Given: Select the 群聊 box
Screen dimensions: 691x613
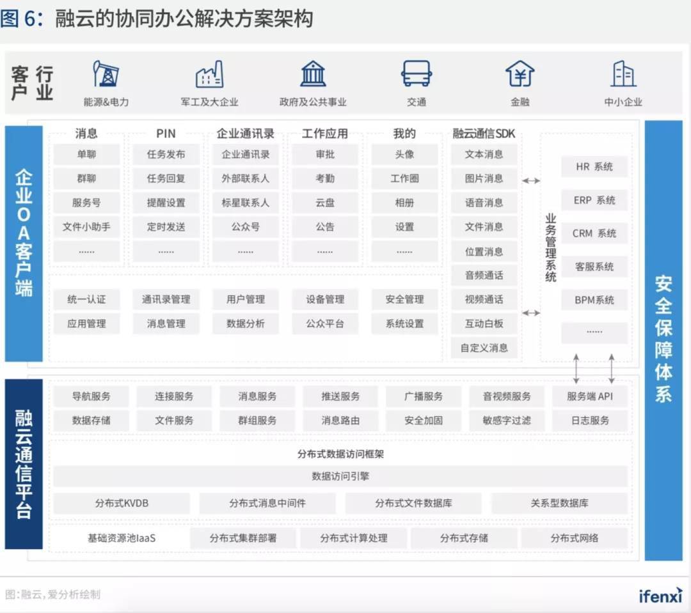Looking at the screenshot, I should (86, 178).
